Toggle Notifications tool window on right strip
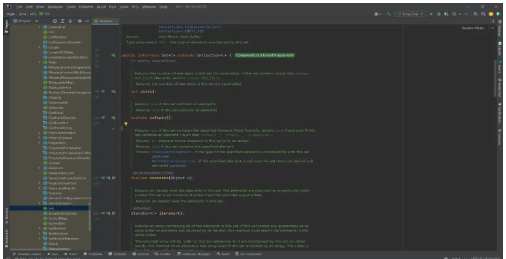Viewport: 506px width, 259px height. 500,113
